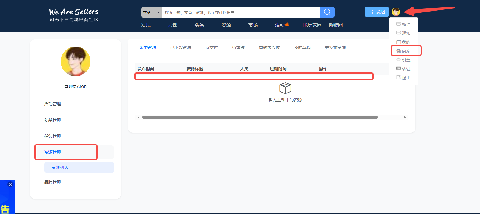Expand 资源管理 in the sidebar
Viewport: 480px width, 214px height.
53,152
